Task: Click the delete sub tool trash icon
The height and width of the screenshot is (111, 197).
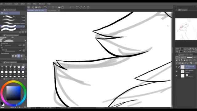Action: (x=26, y=32)
